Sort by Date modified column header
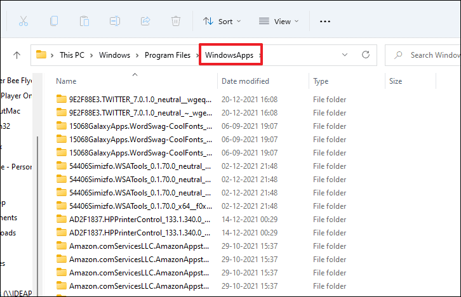Screen dimensions: 461x297 [x=245, y=81]
